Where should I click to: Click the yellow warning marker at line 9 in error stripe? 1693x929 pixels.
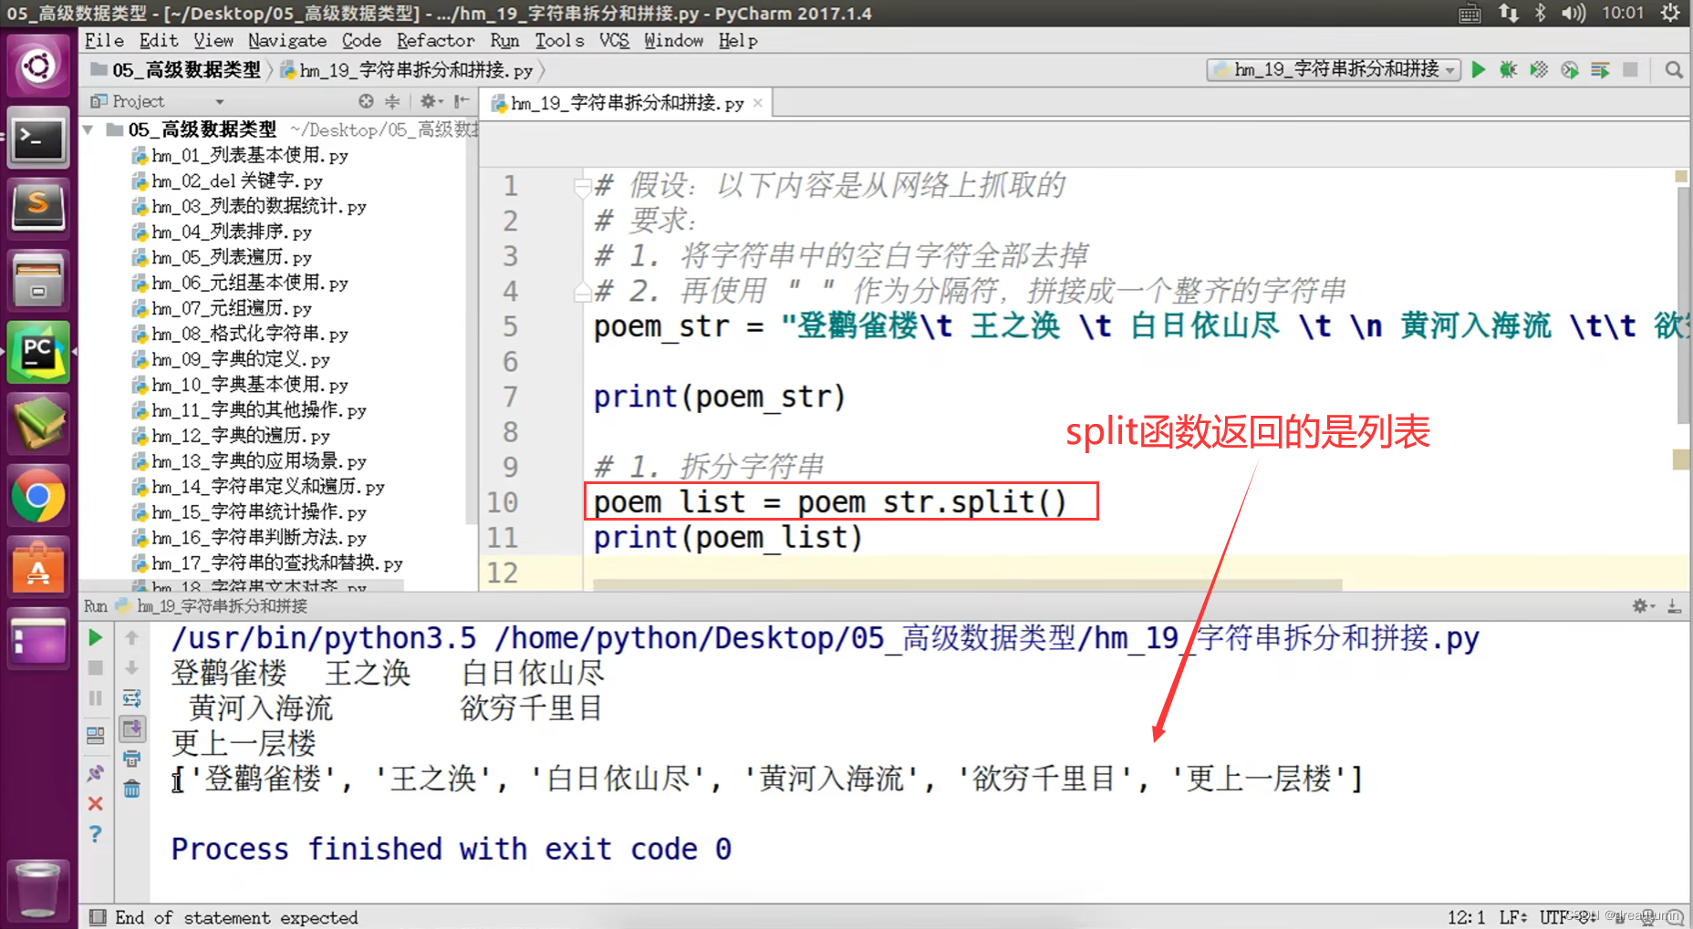click(x=1681, y=459)
